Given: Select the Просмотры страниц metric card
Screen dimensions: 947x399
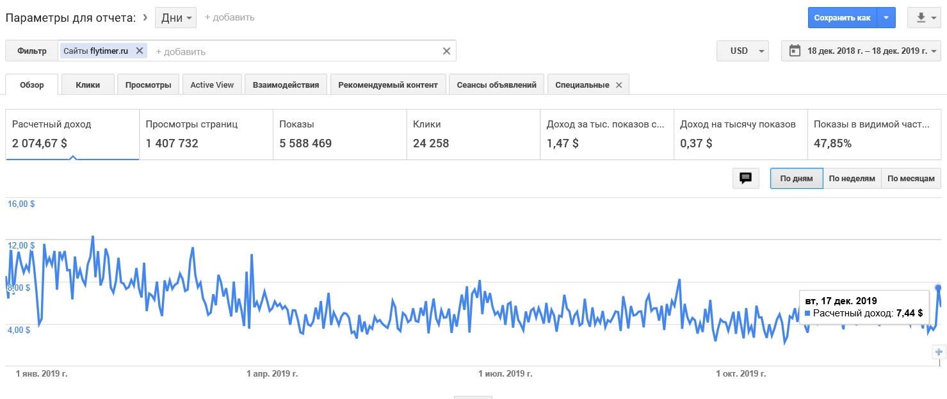Looking at the screenshot, I should 206,134.
